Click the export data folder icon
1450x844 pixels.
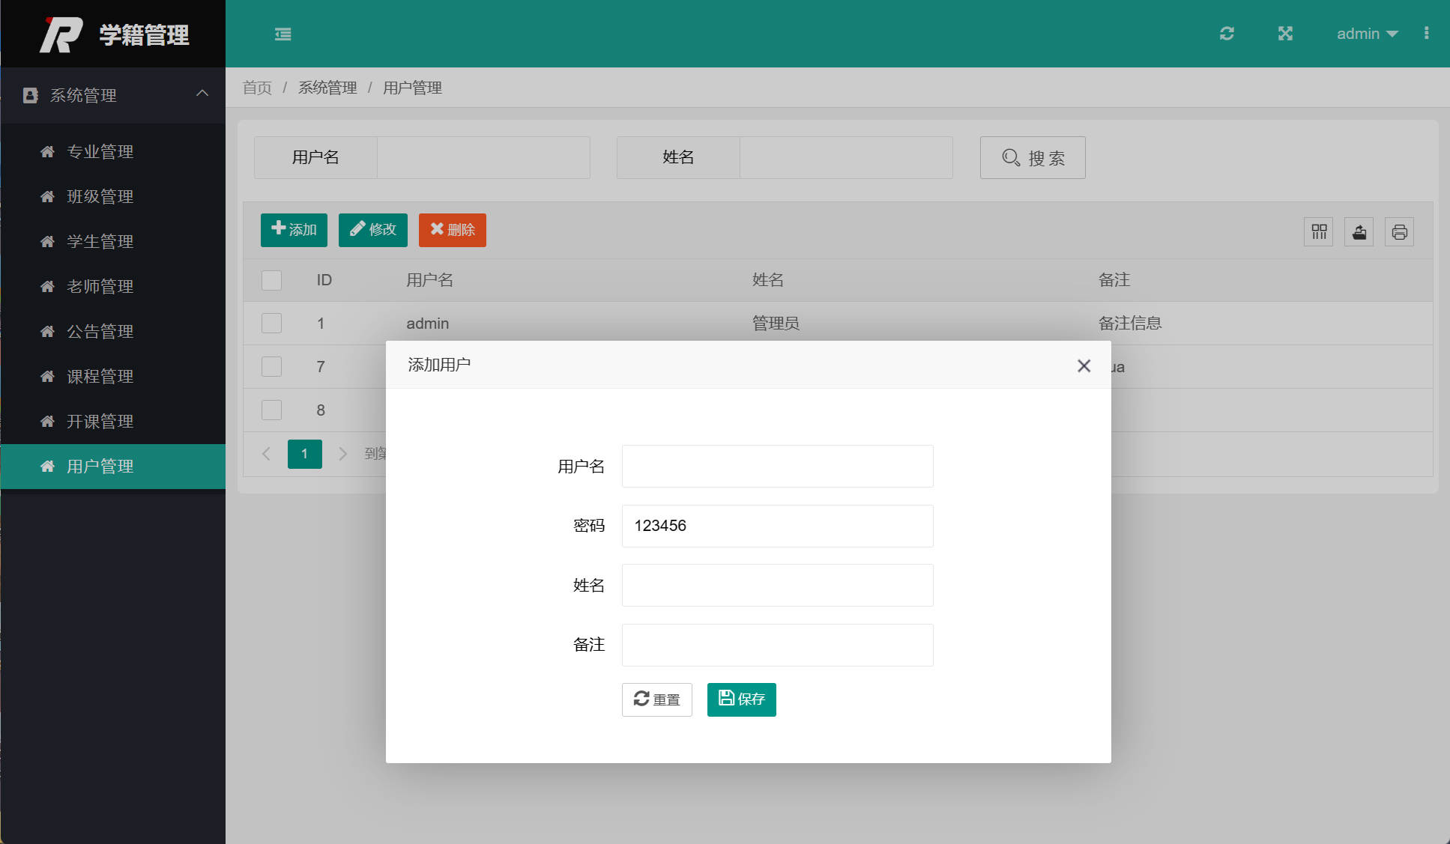(x=1359, y=231)
